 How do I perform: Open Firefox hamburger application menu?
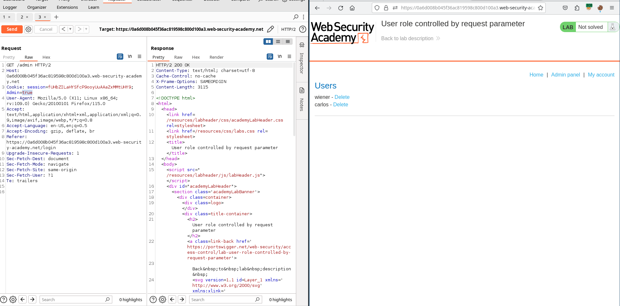[x=612, y=8]
